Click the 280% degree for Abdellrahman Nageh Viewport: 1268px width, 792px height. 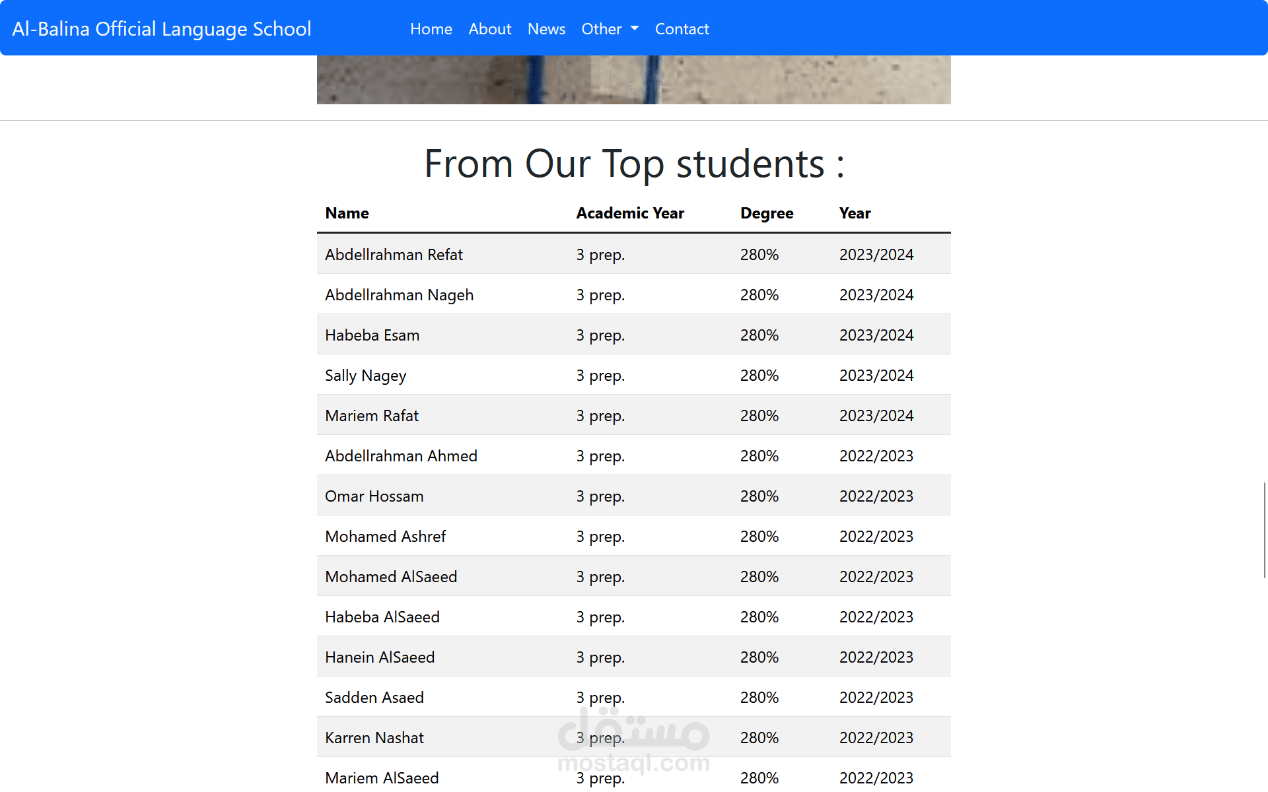pyautogui.click(x=759, y=295)
